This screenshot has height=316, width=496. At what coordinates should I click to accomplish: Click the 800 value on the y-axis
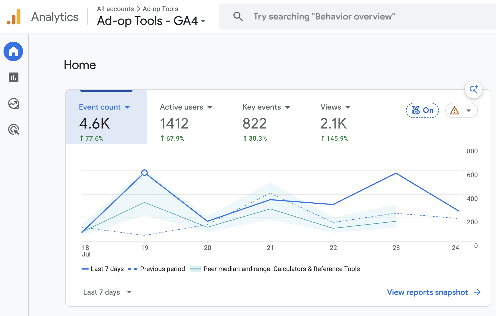[x=472, y=151]
